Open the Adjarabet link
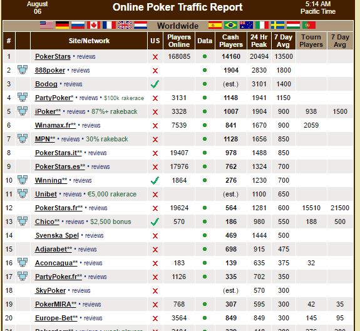 click(x=53, y=249)
